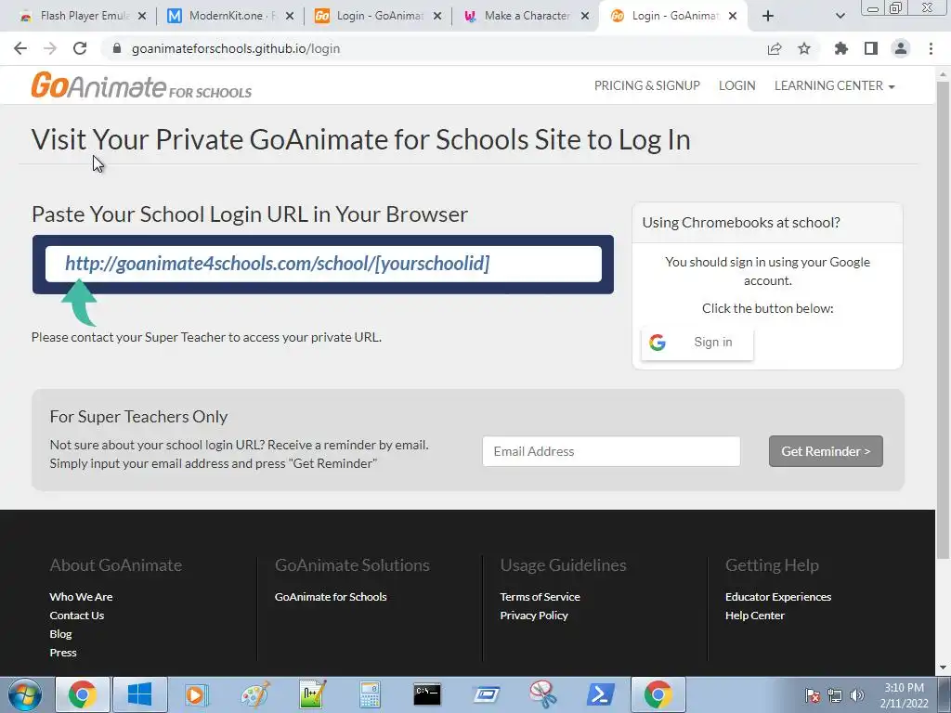The height and width of the screenshot is (713, 951).
Task: Expand the Learning Center dropdown
Action: coord(835,85)
